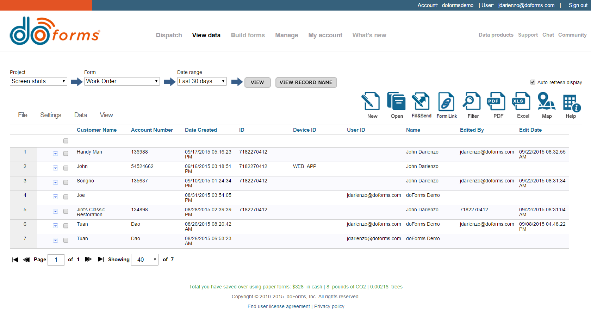Viewport: 591px width, 318px height.
Task: Go to Dispatch tab
Action: click(x=169, y=35)
